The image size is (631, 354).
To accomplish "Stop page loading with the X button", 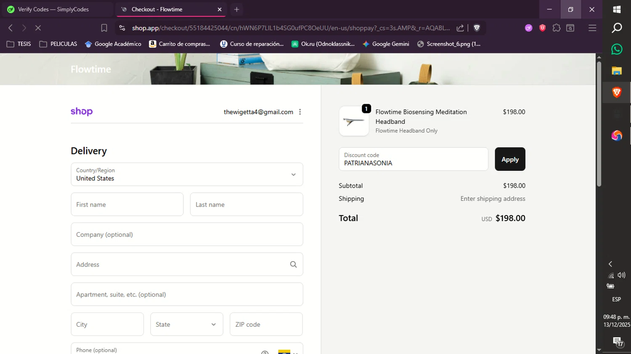I will click(x=38, y=28).
